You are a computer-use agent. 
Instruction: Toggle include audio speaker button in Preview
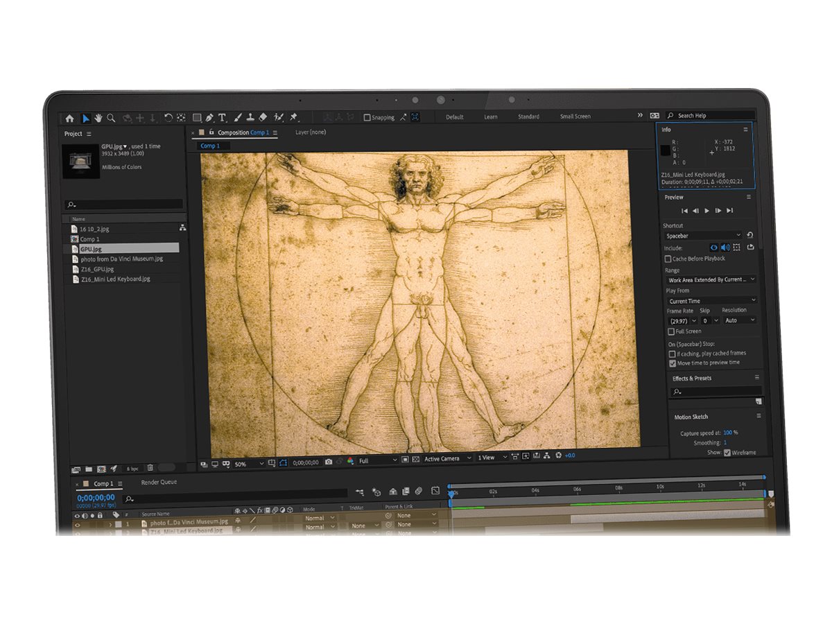[725, 248]
